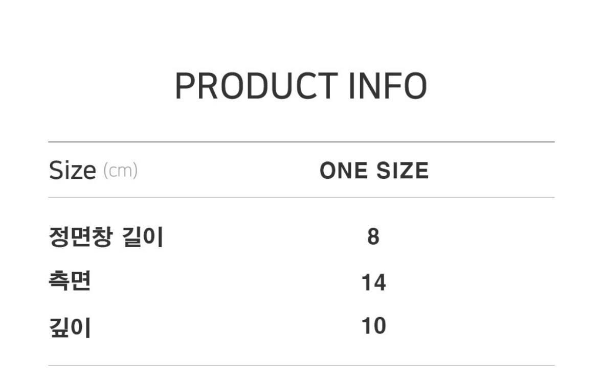This screenshot has height=379, width=603.
Task: Click the value 14 for 측면
Action: (374, 282)
